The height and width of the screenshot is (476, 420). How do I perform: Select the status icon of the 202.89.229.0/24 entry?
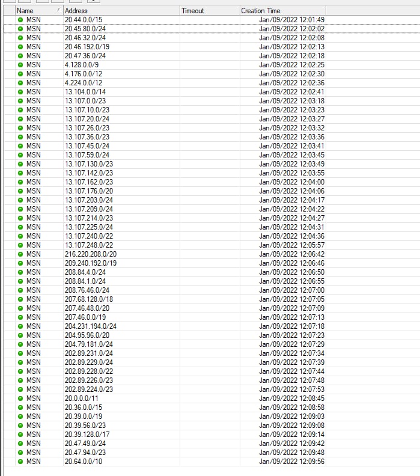pos(20,362)
